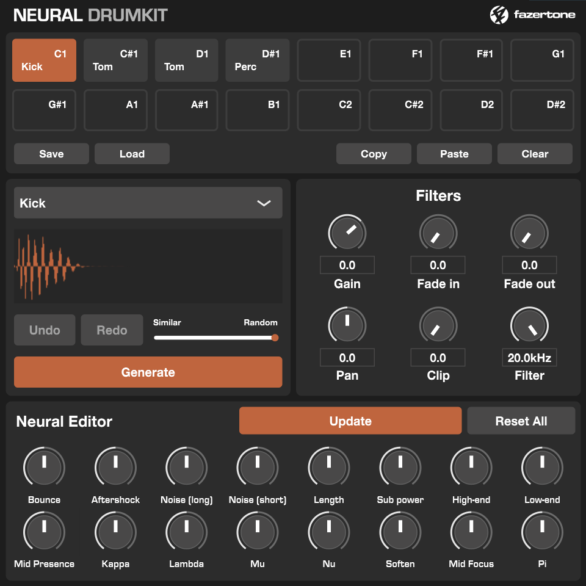Select the D#1 Perc pad

pyautogui.click(x=258, y=60)
